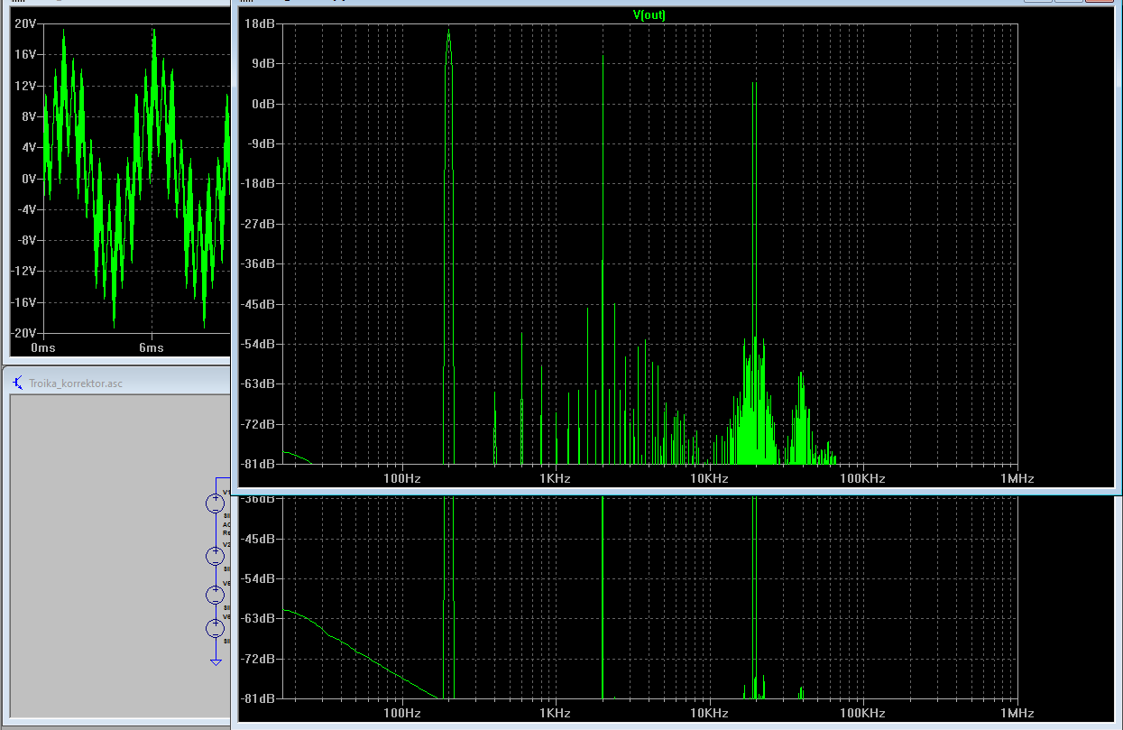Select the bottom voltage source above ground

pos(216,628)
